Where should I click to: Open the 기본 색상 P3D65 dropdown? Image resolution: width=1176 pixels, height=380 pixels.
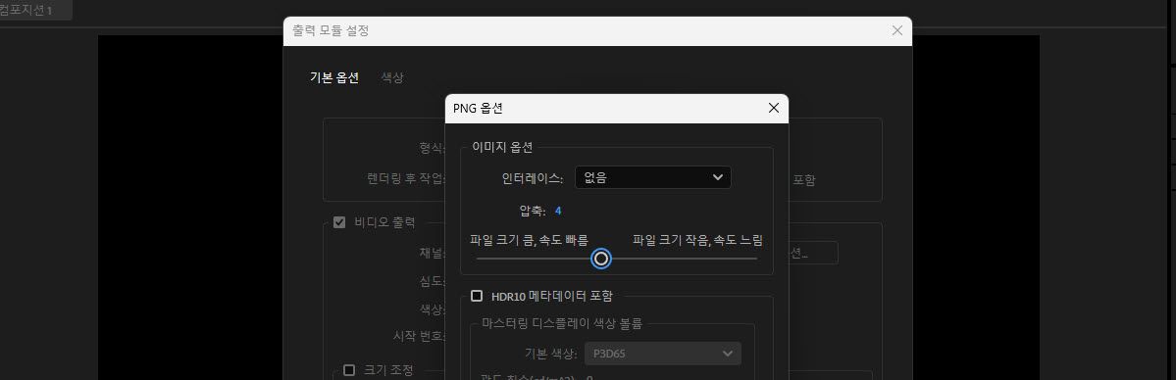(663, 354)
